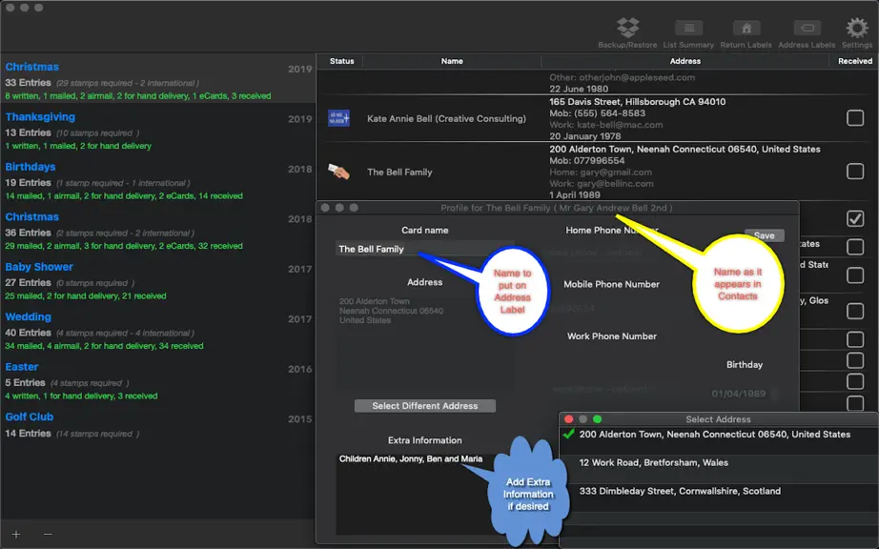Tick Received checkbox for The Bell Family
Image resolution: width=879 pixels, height=549 pixels.
(855, 172)
